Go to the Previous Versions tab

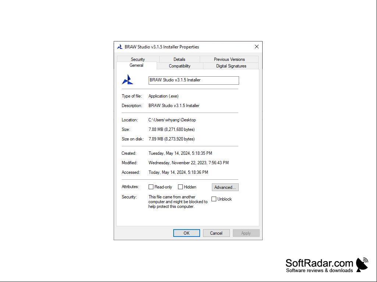pyautogui.click(x=229, y=59)
